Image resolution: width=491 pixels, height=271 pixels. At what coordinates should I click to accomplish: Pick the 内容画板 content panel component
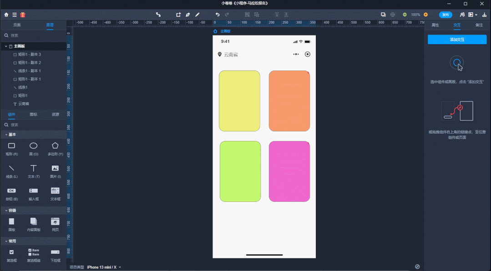tap(34, 225)
